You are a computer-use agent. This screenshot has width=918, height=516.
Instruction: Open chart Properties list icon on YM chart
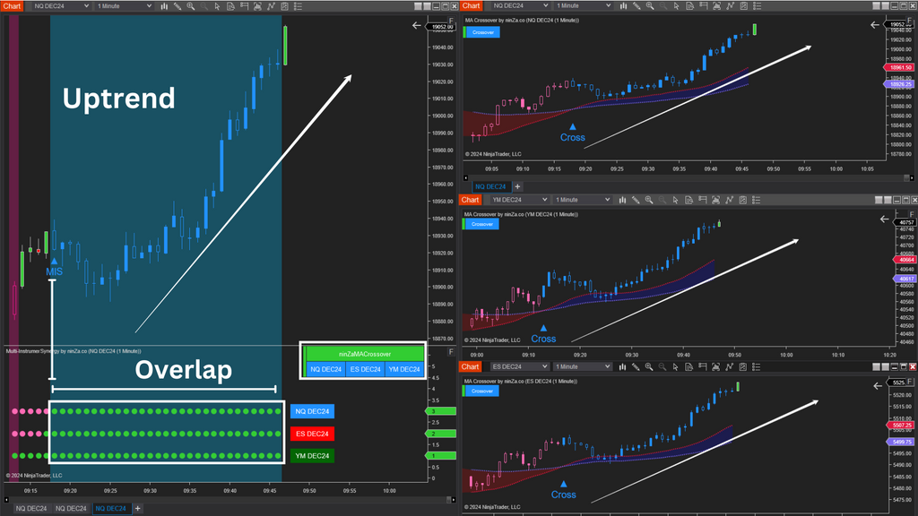tap(757, 201)
